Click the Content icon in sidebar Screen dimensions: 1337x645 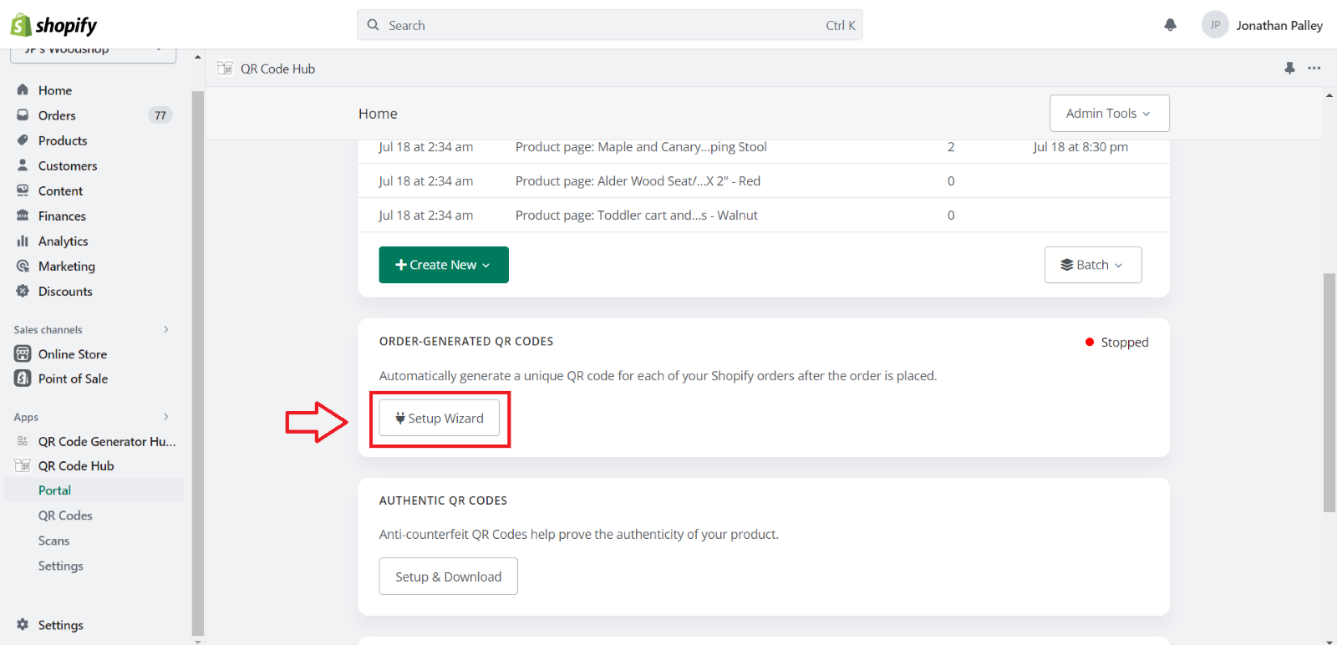tap(23, 190)
